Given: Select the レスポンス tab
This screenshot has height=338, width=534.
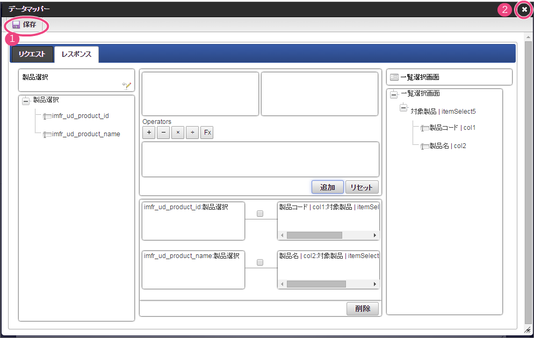Looking at the screenshot, I should 77,54.
